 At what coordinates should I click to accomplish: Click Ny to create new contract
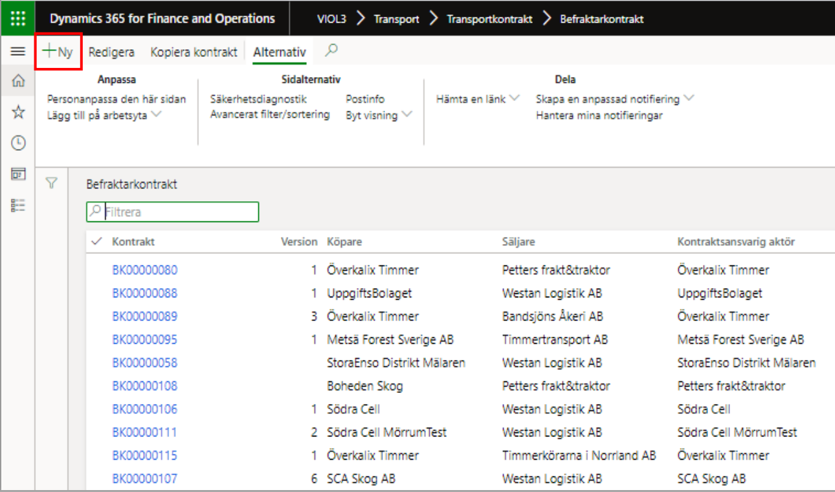coord(58,52)
